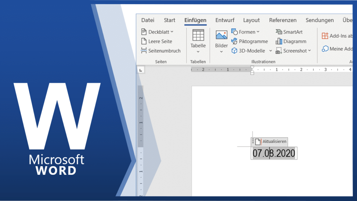This screenshot has width=357, height=201.
Task: Click the Add-Ins abrufen store icon
Action: [325, 36]
